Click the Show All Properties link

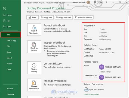click(x=91, y=95)
